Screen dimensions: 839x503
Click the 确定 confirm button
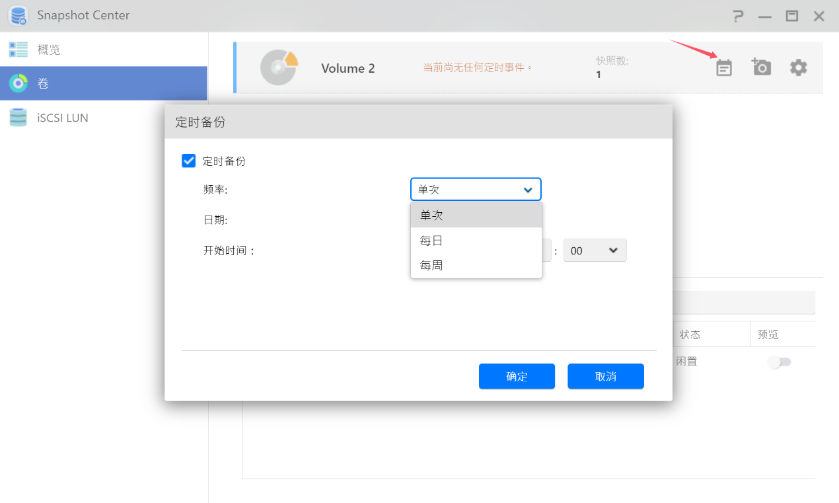[x=517, y=376]
